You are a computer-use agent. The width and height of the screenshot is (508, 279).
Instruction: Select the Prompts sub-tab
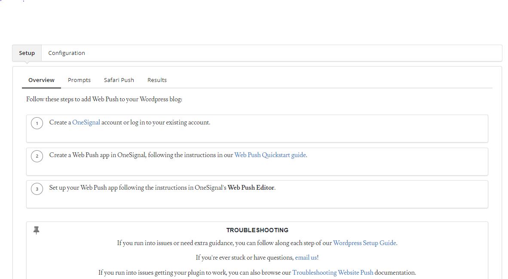click(x=79, y=80)
